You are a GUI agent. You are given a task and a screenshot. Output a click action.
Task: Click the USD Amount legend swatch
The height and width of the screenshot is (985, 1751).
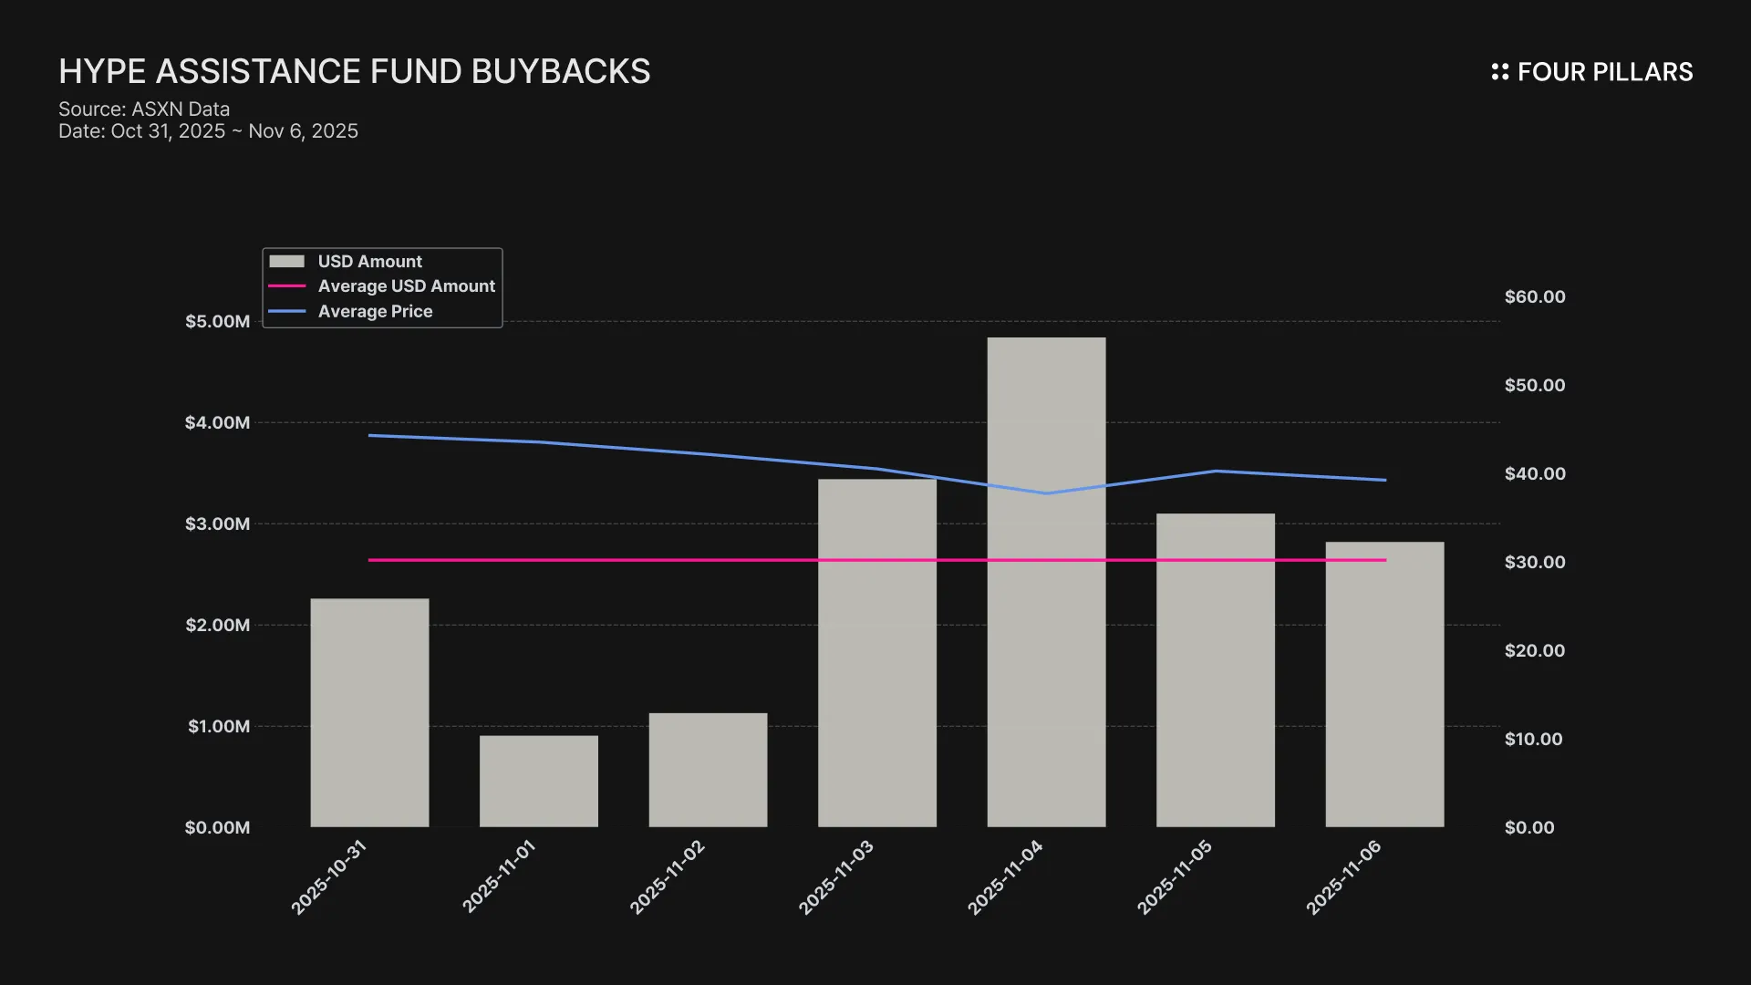point(286,262)
